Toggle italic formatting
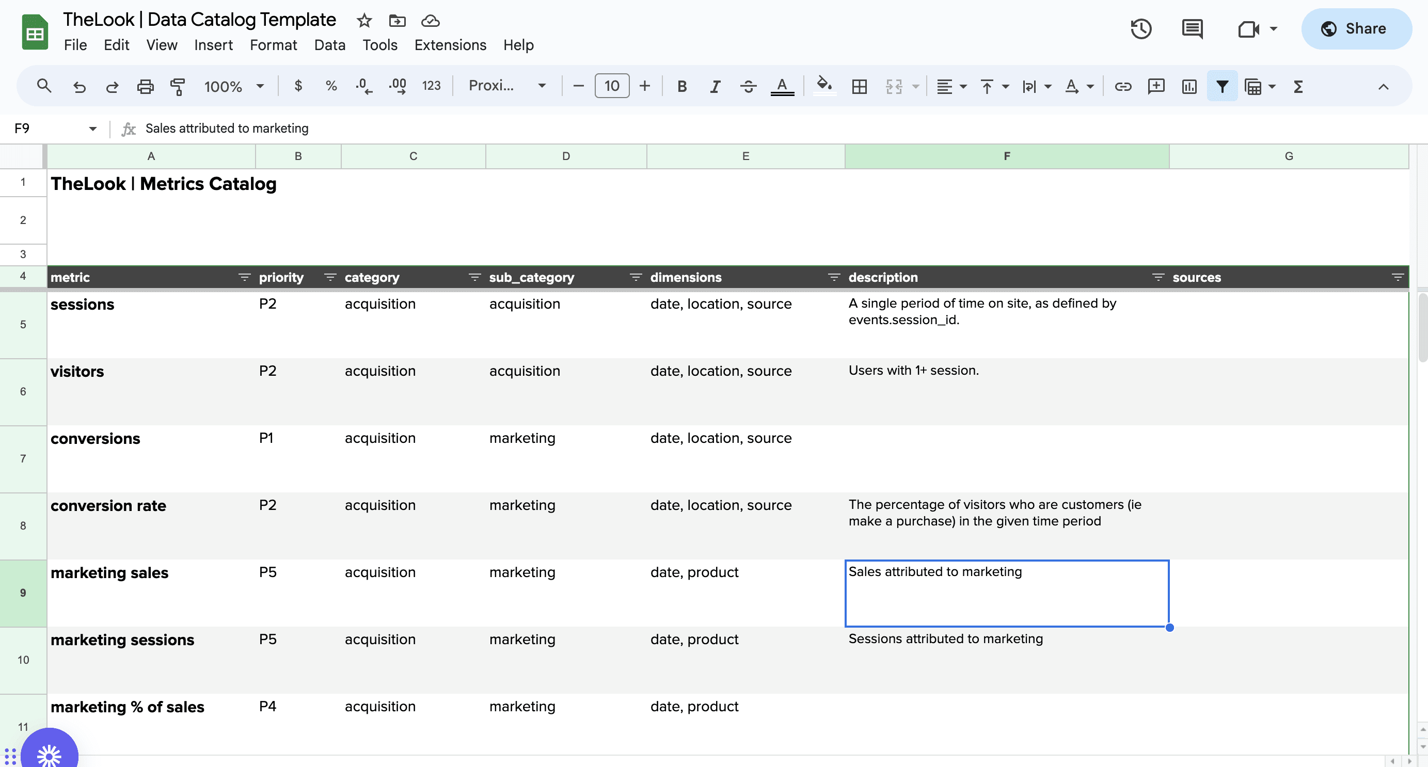 [715, 86]
